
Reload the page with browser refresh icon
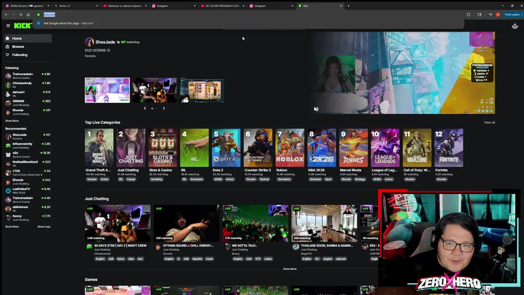[x=21, y=14]
